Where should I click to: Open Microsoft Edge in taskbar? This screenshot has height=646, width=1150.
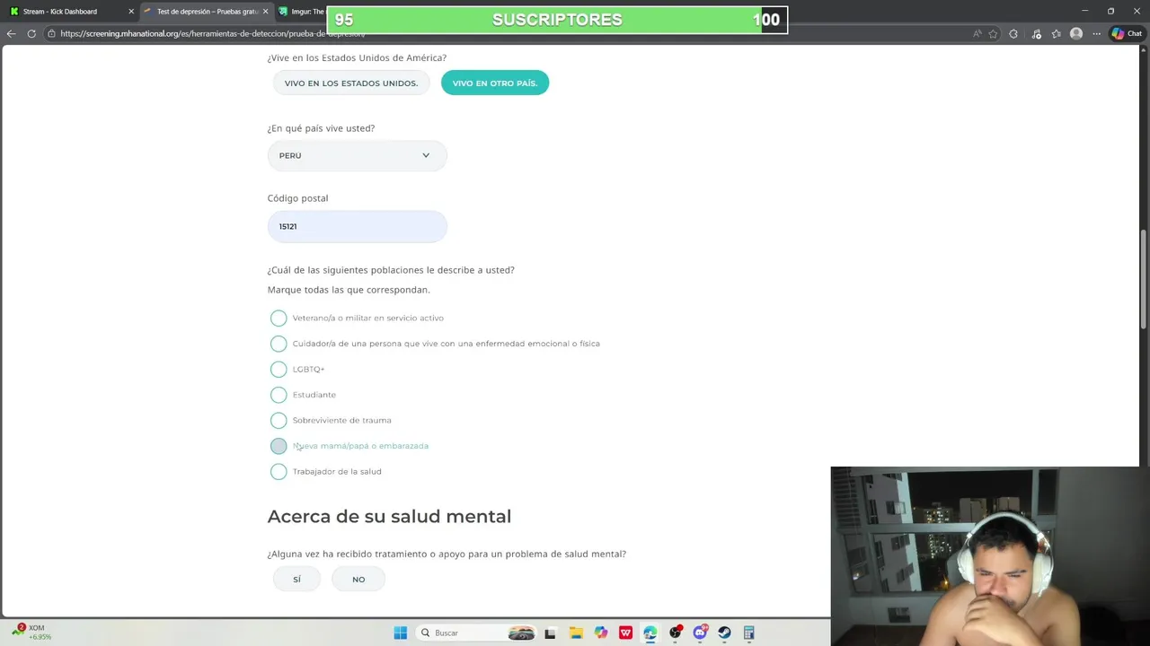tap(650, 633)
